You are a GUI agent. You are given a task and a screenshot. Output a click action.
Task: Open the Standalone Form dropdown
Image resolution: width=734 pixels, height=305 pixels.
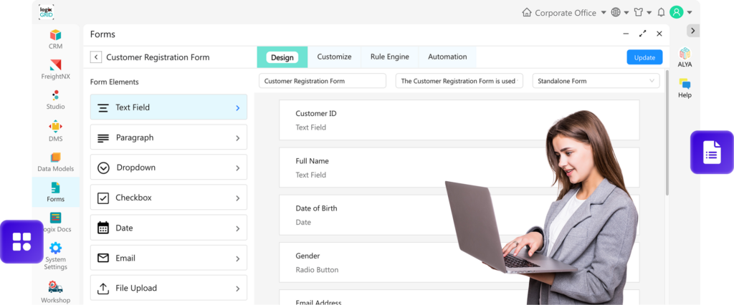pos(596,81)
